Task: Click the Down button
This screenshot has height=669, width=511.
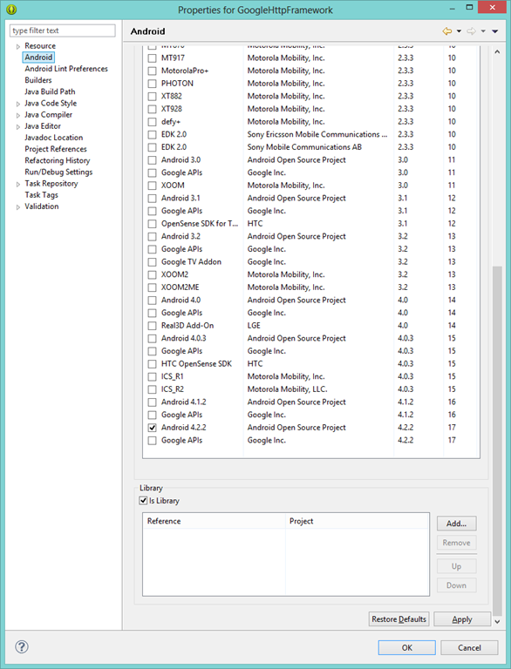Action: click(456, 585)
